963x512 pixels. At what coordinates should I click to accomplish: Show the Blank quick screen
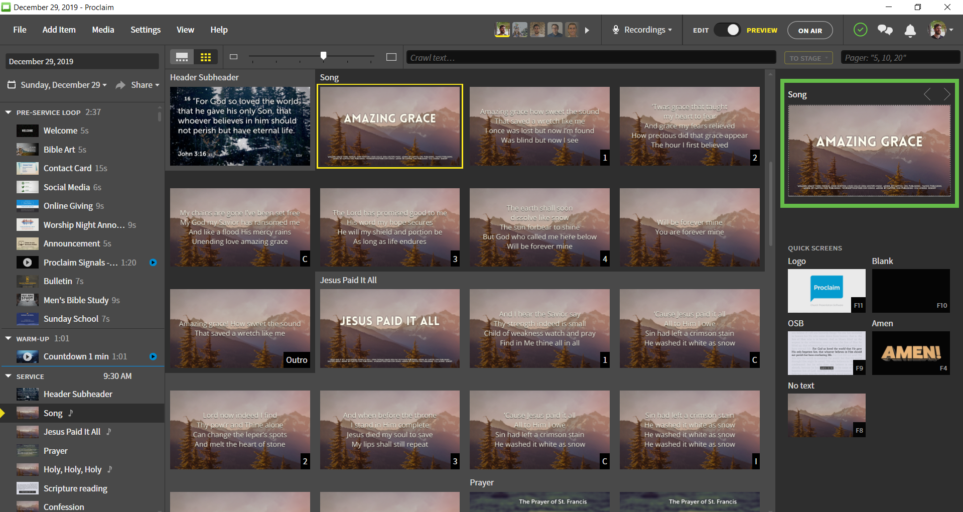[x=911, y=291]
